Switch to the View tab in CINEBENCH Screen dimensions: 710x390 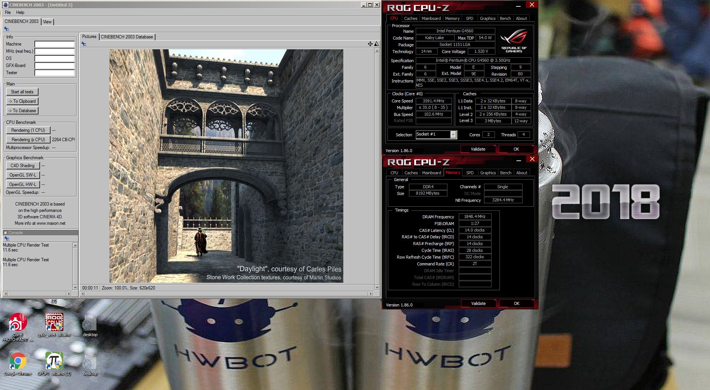(47, 22)
